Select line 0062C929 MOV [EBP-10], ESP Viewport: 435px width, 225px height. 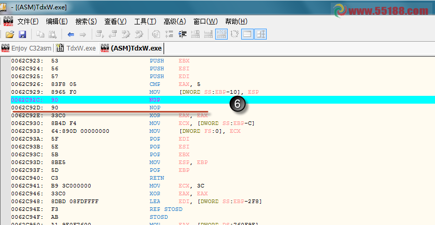click(223, 92)
